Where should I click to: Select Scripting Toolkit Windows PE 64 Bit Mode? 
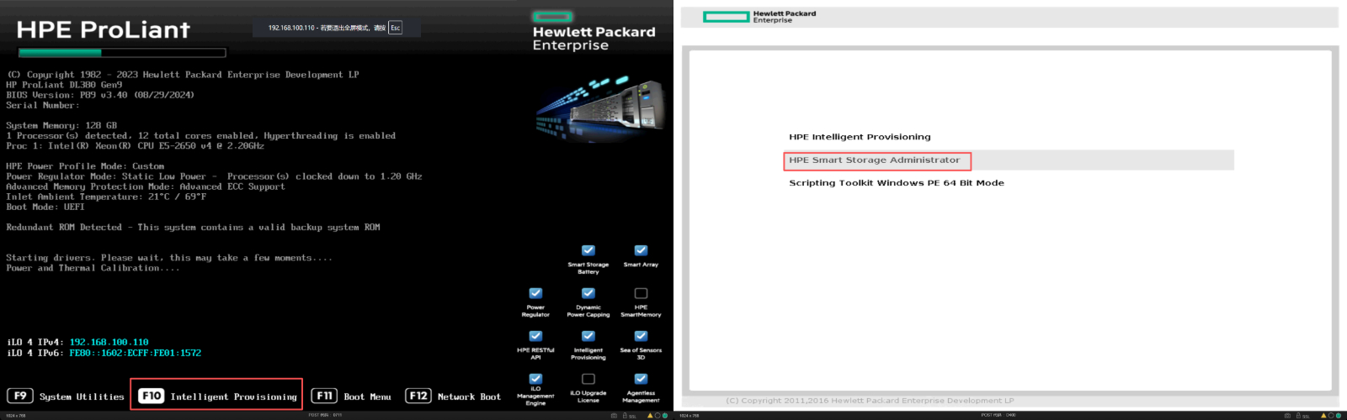[x=896, y=183]
